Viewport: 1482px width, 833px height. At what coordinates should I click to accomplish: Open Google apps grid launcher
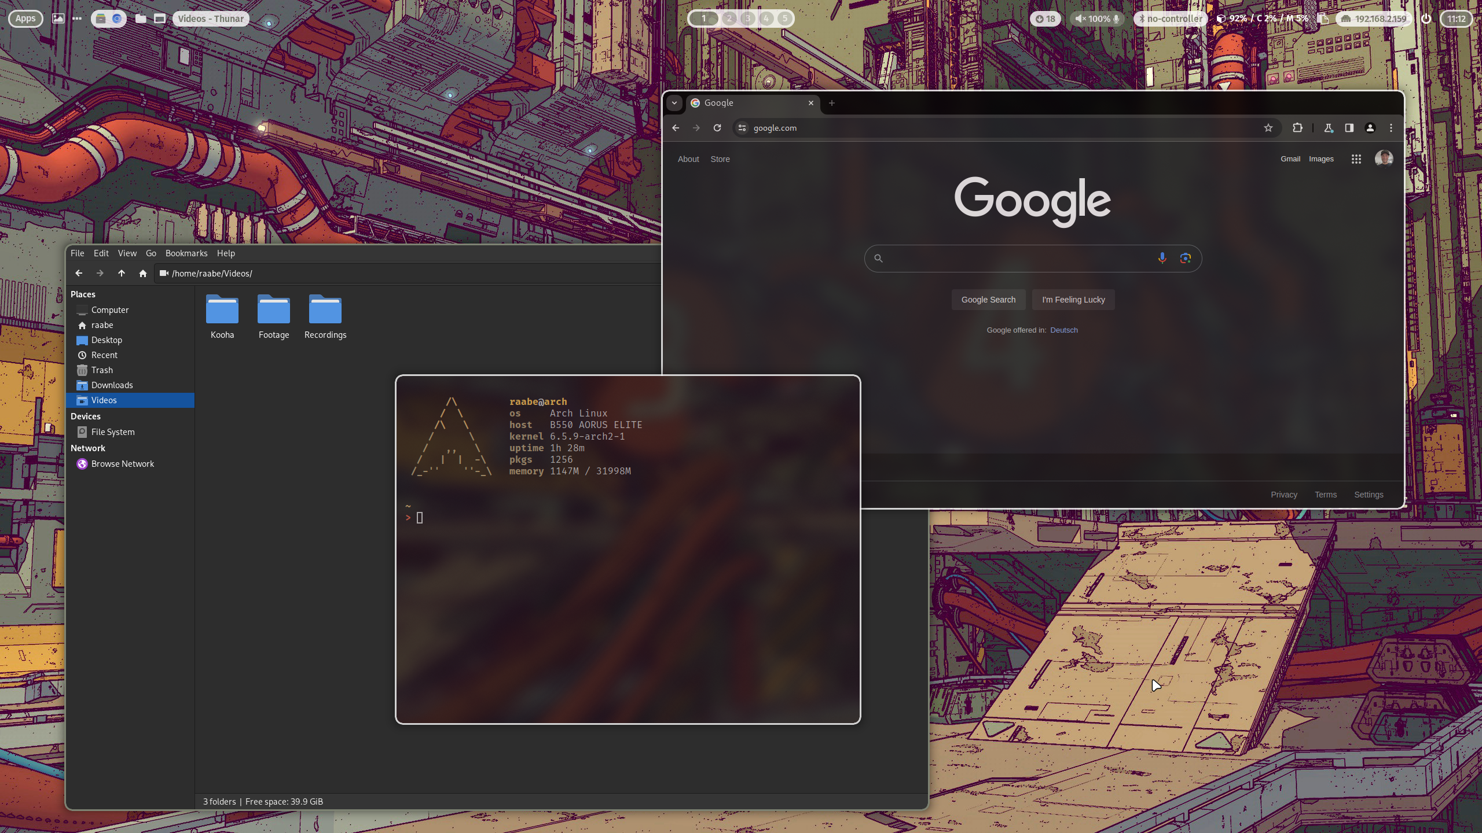pos(1356,159)
